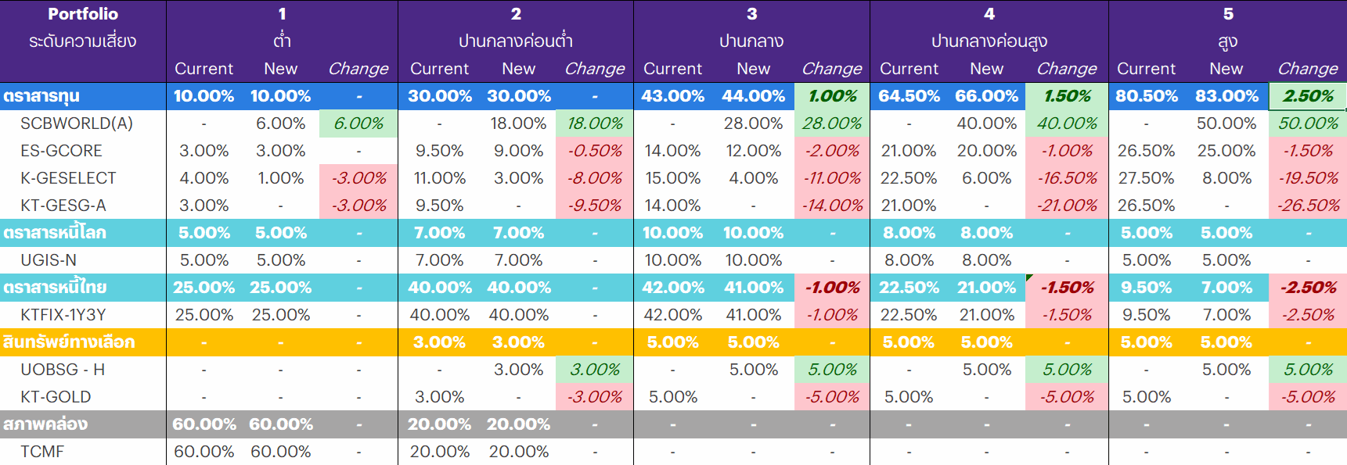This screenshot has height=465, width=1347.
Task: Click the Portfolio header cell
Action: click(83, 14)
